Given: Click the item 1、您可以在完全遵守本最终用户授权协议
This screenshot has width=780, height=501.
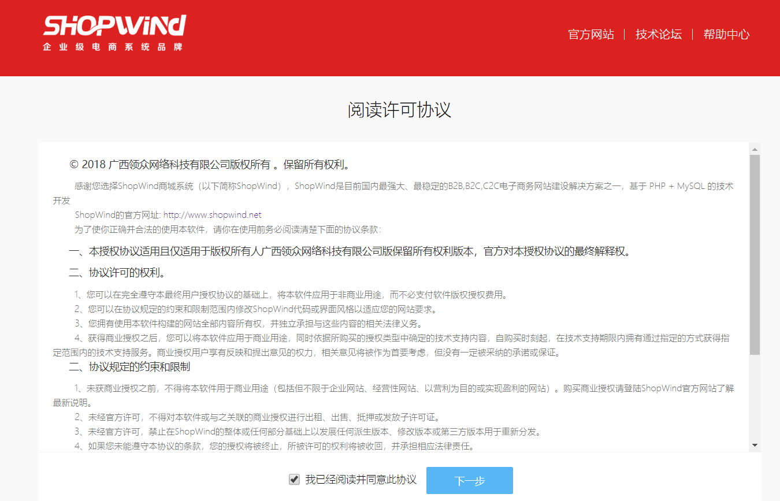Looking at the screenshot, I should (291, 295).
